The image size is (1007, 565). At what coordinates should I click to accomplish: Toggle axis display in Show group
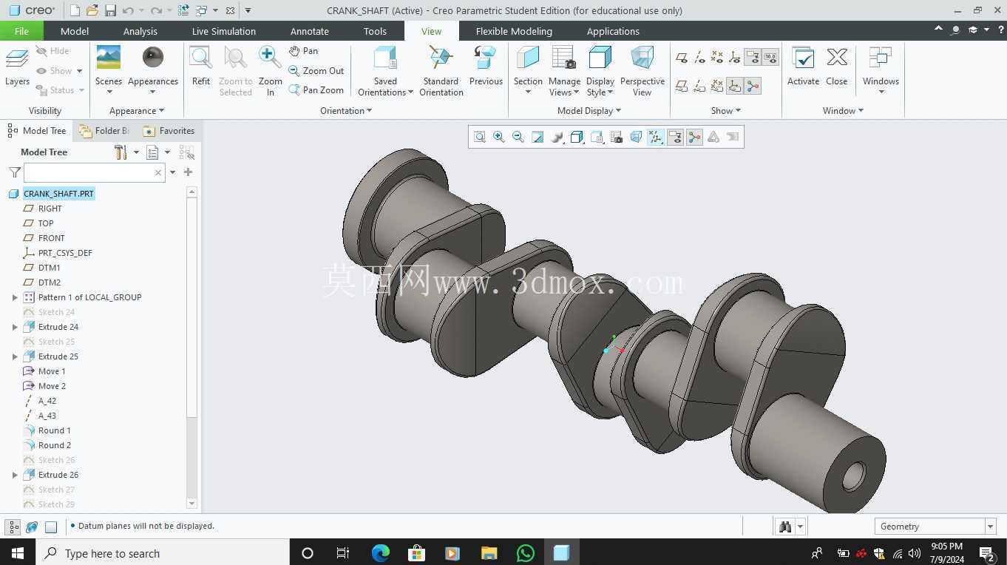point(699,57)
